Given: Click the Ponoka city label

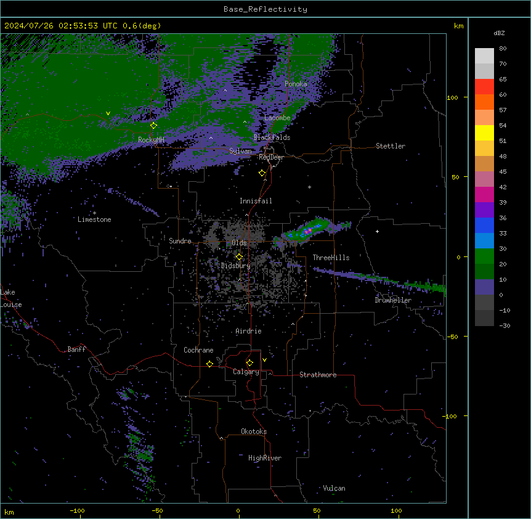Looking at the screenshot, I should click(296, 84).
